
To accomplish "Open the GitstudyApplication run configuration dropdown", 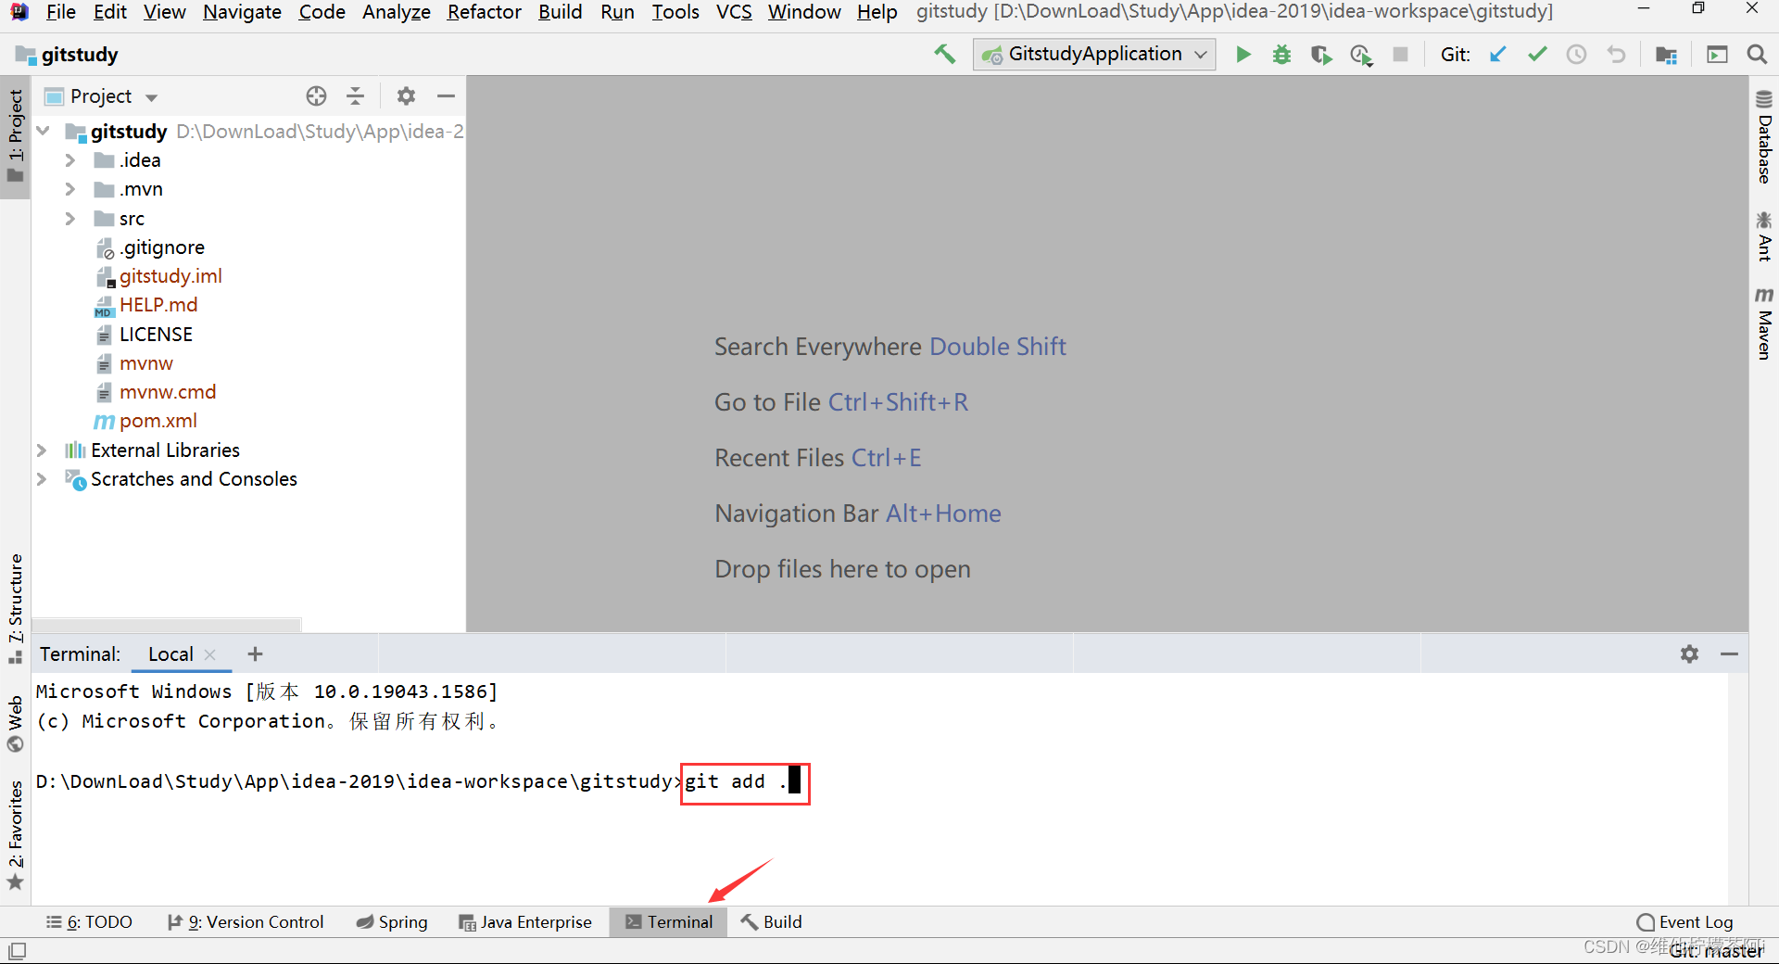I will [1094, 55].
